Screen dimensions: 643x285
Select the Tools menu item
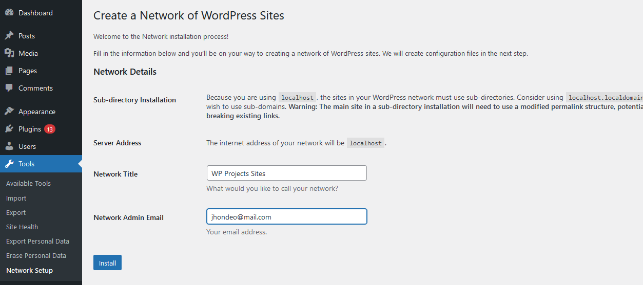tap(41, 164)
